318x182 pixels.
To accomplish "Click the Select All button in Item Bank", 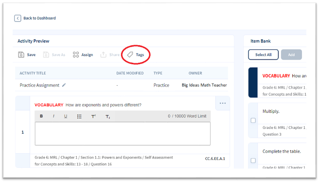I will tap(263, 55).
